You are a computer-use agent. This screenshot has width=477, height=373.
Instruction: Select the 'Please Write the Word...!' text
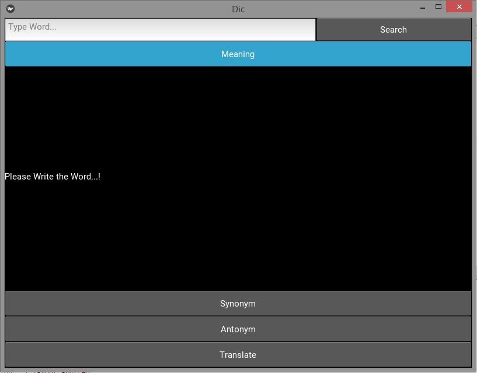(53, 177)
